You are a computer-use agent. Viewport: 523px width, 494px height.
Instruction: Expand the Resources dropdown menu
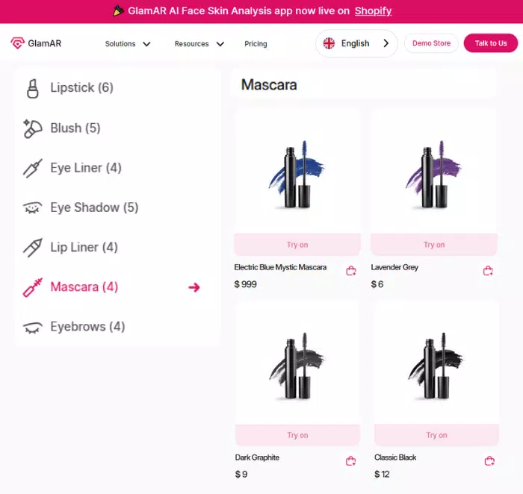pyautogui.click(x=199, y=43)
